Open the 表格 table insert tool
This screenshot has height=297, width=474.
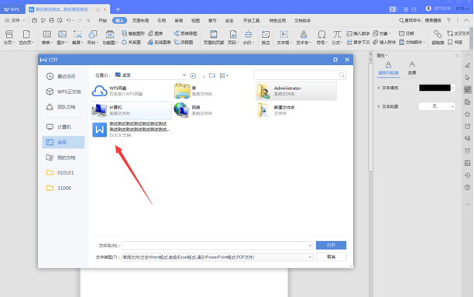pos(46,37)
